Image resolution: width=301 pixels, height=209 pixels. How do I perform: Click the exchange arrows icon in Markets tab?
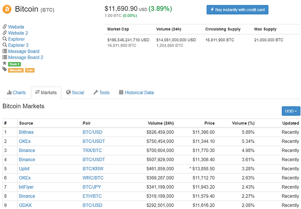[37, 92]
